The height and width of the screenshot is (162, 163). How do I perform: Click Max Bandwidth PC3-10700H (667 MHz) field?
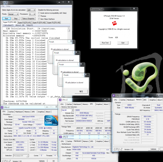(x=84, y=116)
